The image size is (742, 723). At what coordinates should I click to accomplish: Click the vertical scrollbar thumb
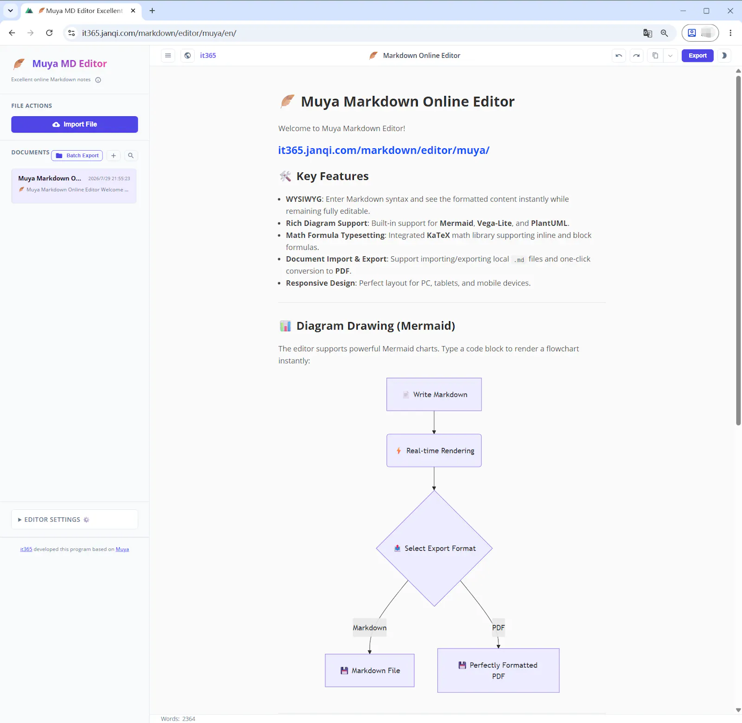pyautogui.click(x=738, y=250)
